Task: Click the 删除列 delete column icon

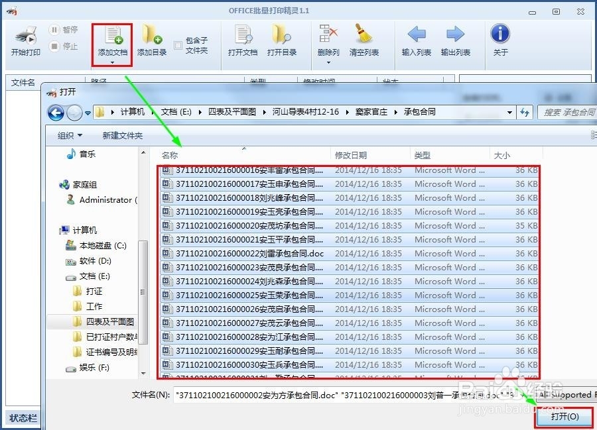Action: tap(328, 34)
